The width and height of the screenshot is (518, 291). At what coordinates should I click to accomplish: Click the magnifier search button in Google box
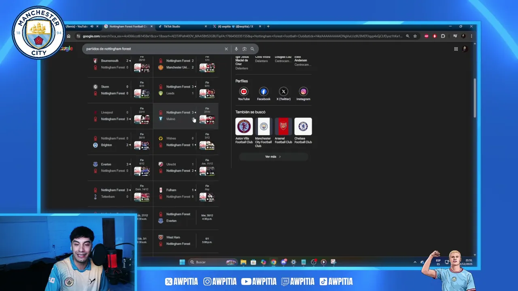(252, 49)
